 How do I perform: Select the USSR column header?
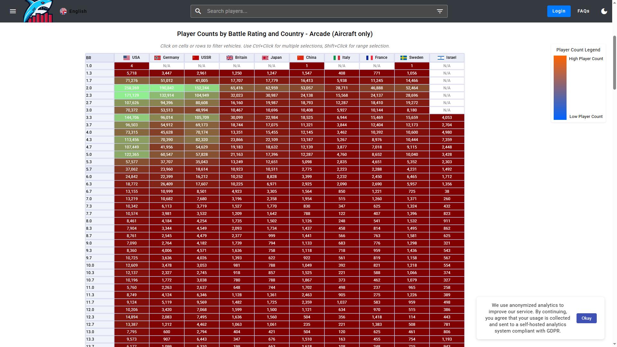tap(202, 58)
